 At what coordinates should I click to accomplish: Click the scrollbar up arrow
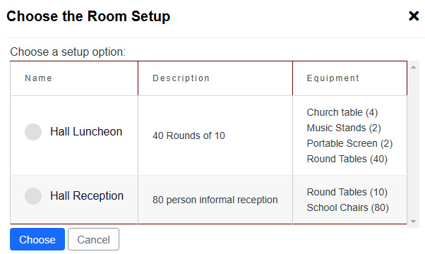[413, 67]
